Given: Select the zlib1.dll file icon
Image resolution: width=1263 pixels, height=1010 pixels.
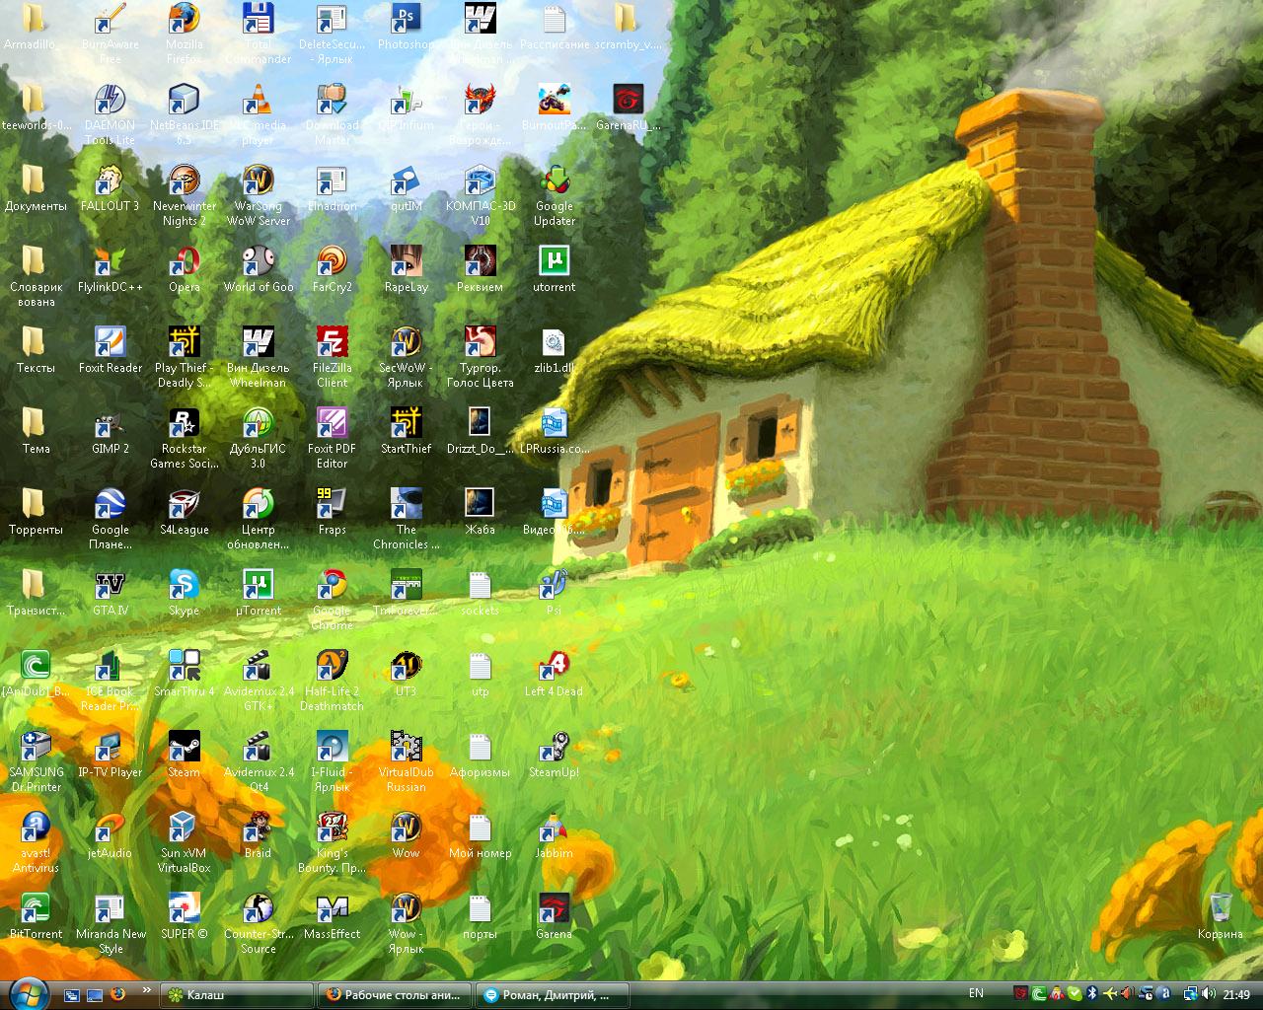Looking at the screenshot, I should (x=555, y=350).
